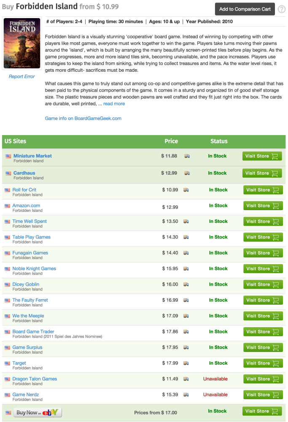Expand description with read more link

point(114,104)
